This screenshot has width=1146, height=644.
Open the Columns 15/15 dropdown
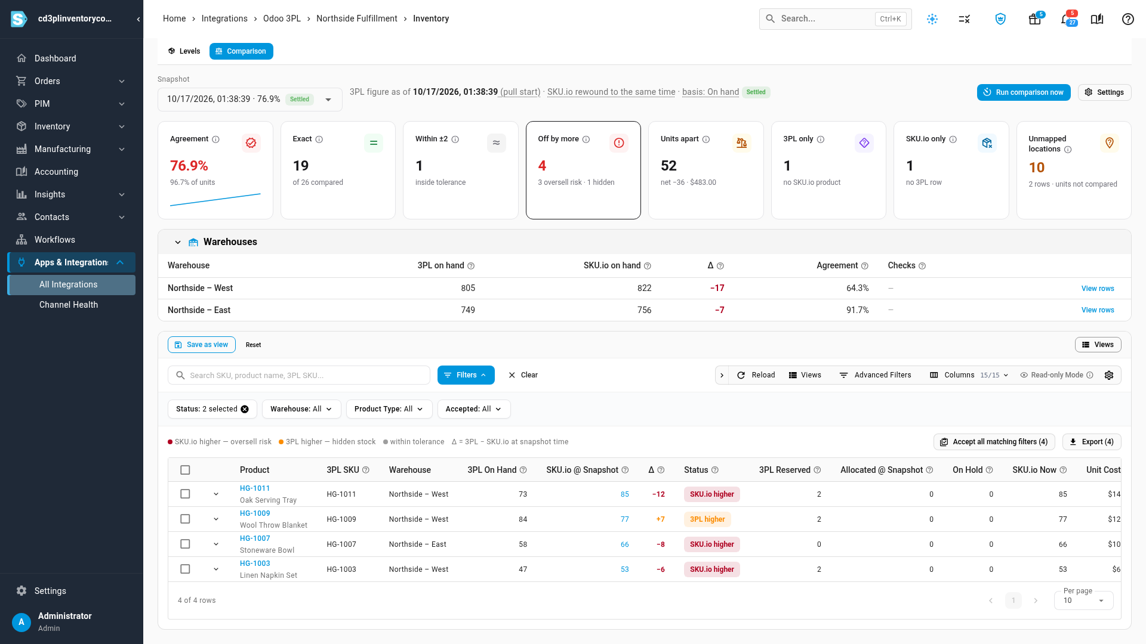pos(969,375)
